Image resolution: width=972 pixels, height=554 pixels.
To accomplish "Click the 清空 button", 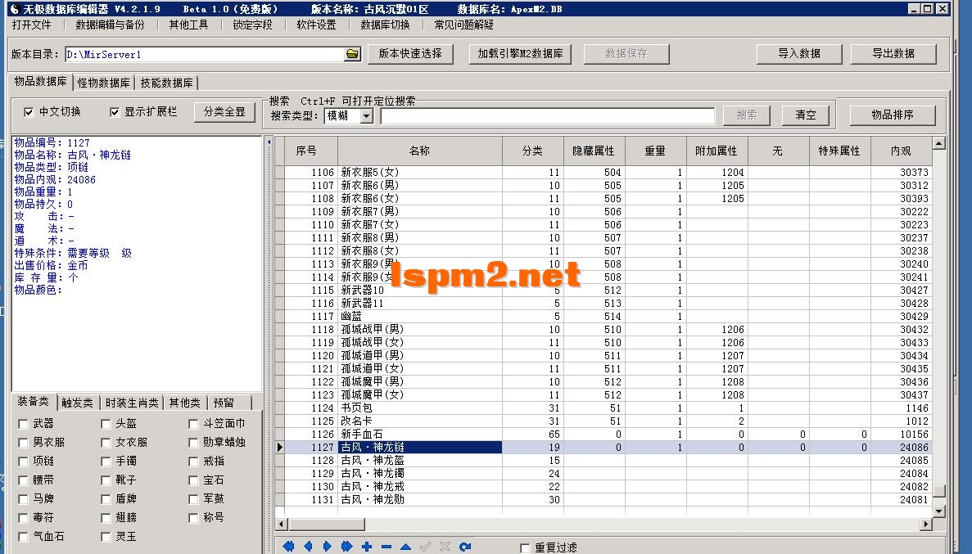I will [x=805, y=115].
